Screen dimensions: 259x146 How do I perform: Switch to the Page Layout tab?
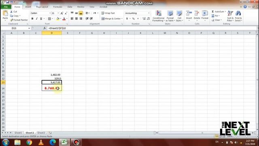tap(42, 7)
